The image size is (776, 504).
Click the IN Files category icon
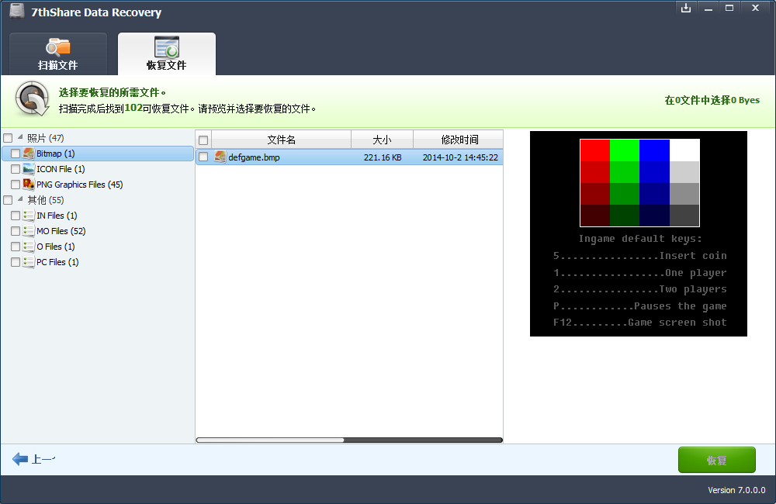pyautogui.click(x=29, y=216)
